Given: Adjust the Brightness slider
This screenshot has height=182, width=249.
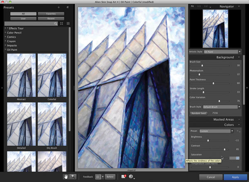Looking at the screenshot, I should pos(208,141).
